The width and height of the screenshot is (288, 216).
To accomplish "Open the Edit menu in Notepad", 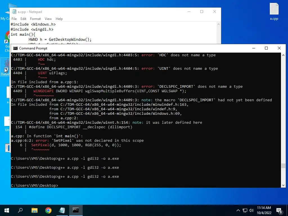I will [x=23, y=19].
